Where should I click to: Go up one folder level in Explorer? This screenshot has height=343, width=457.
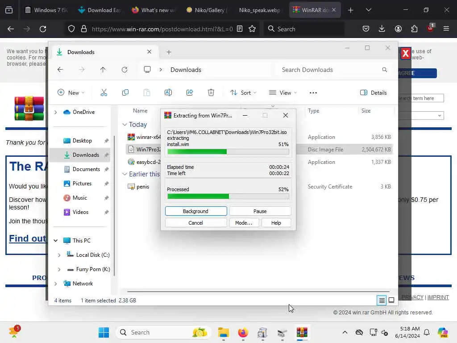coord(103,70)
